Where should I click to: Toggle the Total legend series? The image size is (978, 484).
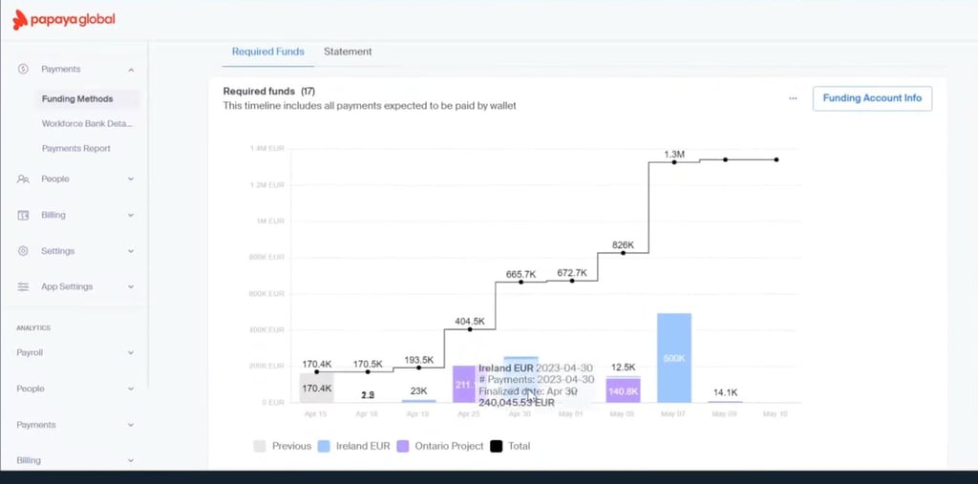510,446
